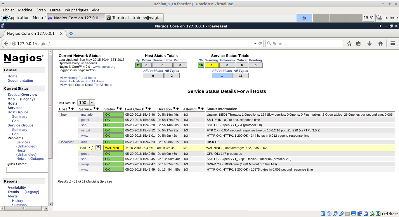
Task: Reload page using address bar refresh icon
Action: 260,44
